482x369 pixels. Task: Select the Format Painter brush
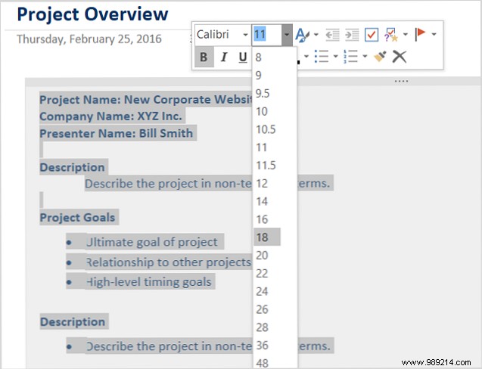pos(380,57)
